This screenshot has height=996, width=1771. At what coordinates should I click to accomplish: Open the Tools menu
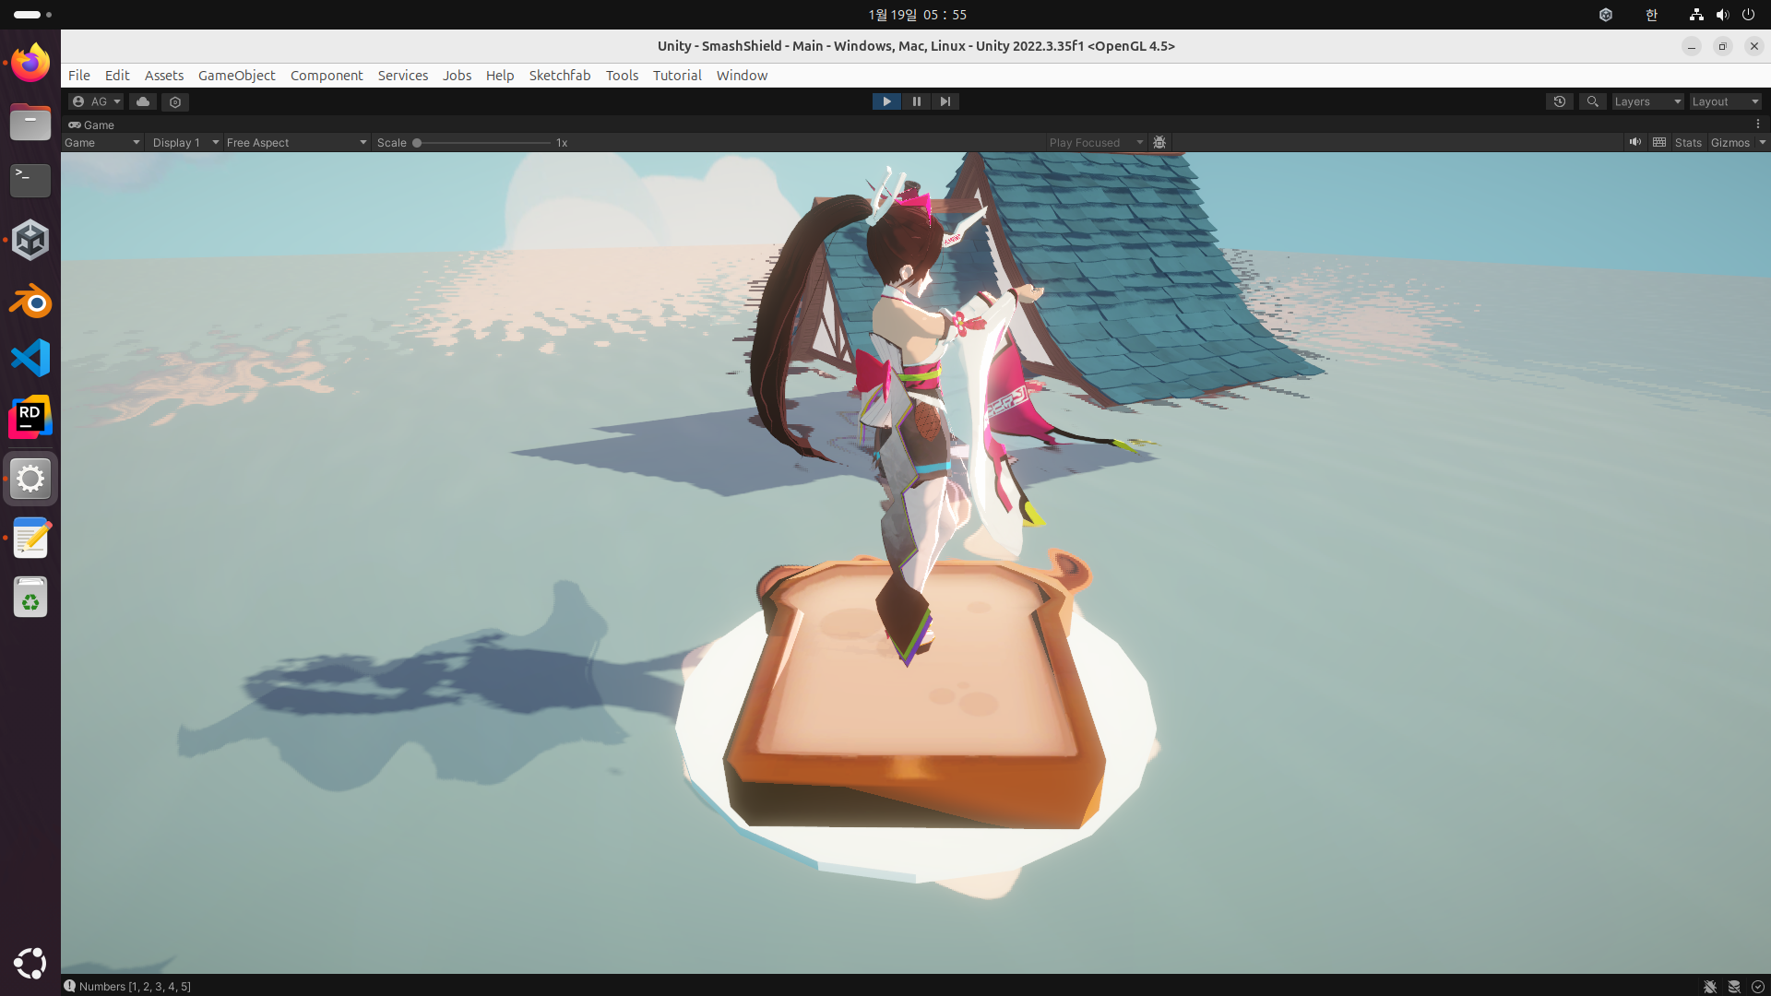coord(622,76)
